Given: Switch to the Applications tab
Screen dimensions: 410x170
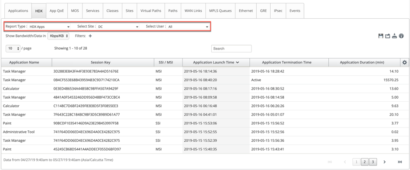Looking at the screenshot, I should (18, 11).
